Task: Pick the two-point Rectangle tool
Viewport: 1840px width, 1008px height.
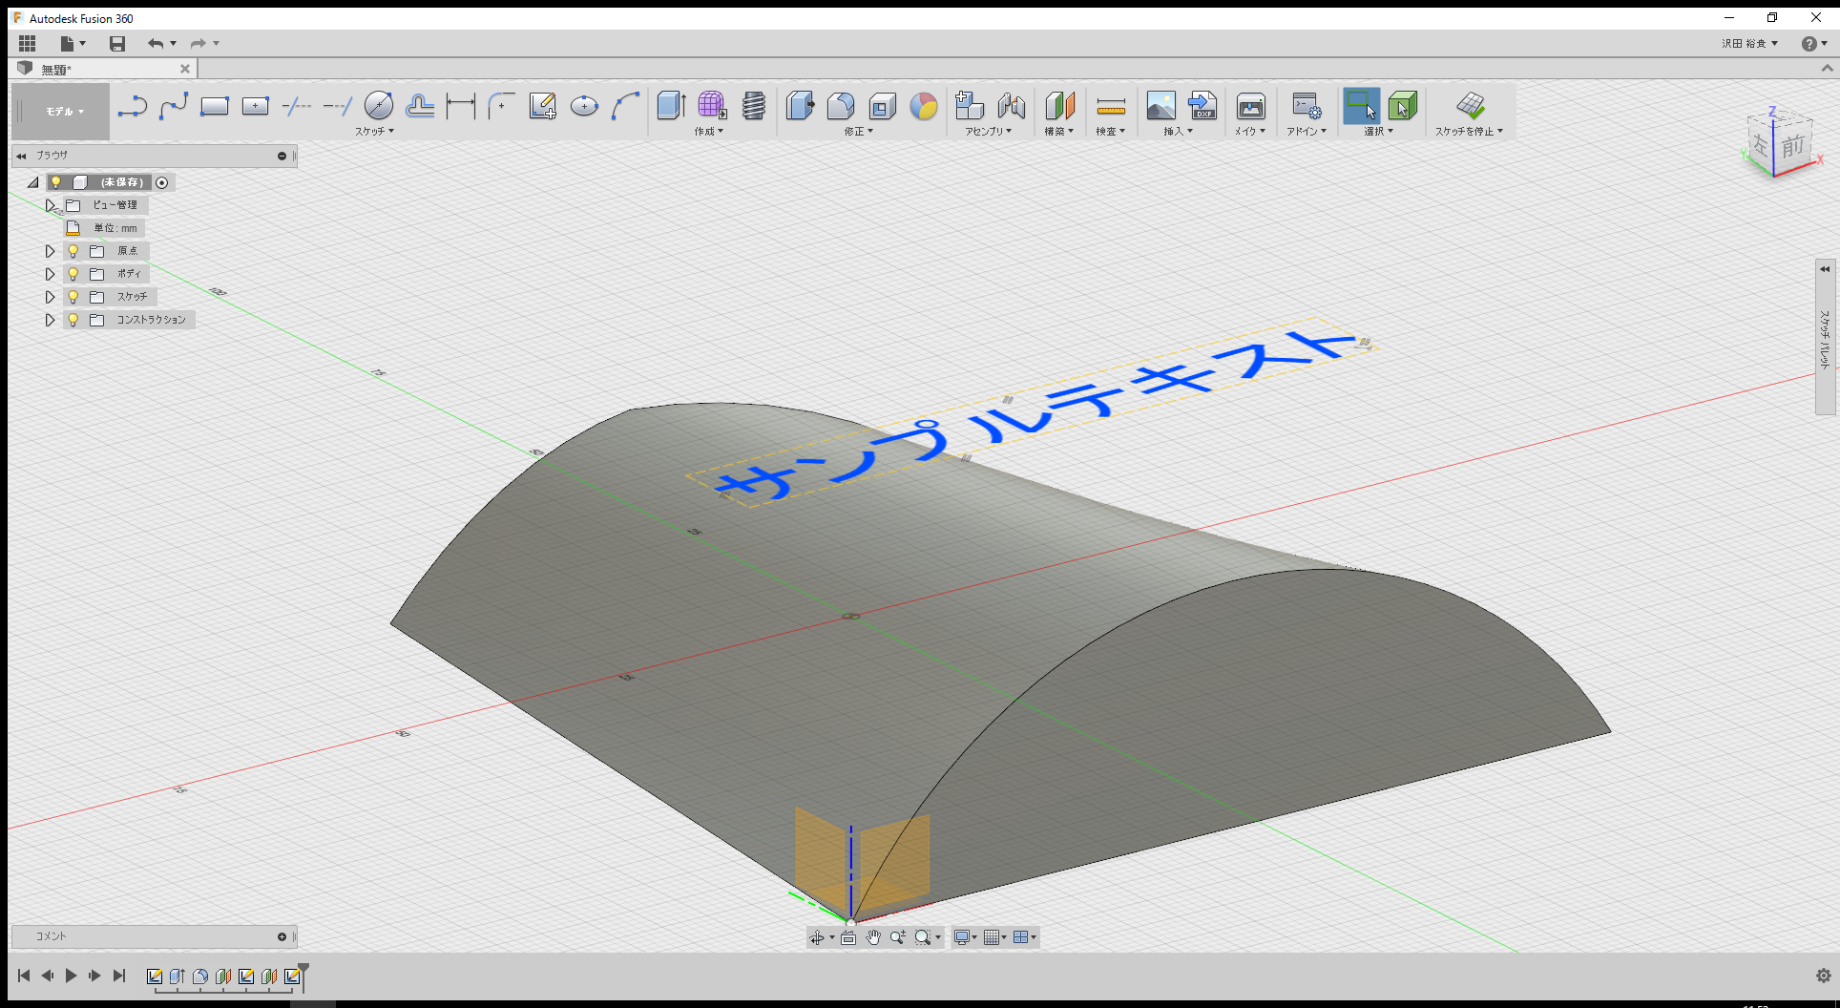Action: click(x=215, y=106)
